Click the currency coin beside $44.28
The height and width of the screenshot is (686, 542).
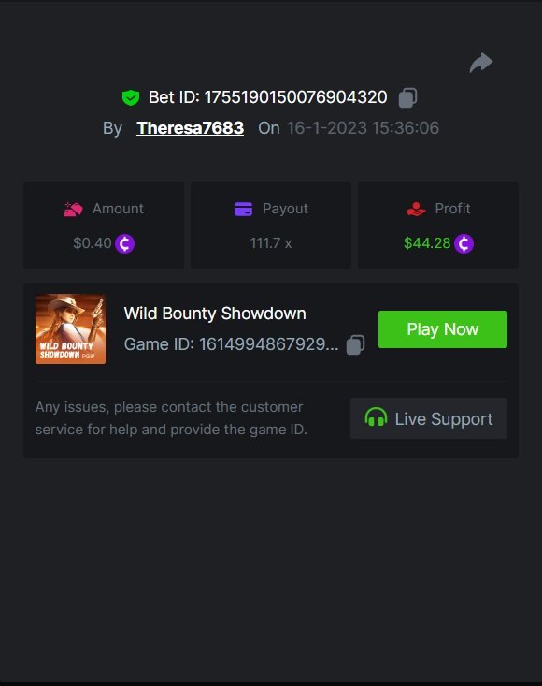[464, 243]
